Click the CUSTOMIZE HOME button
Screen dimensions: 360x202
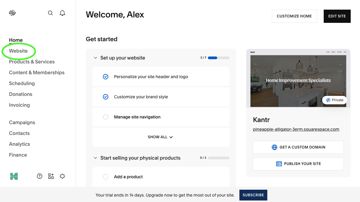(294, 16)
